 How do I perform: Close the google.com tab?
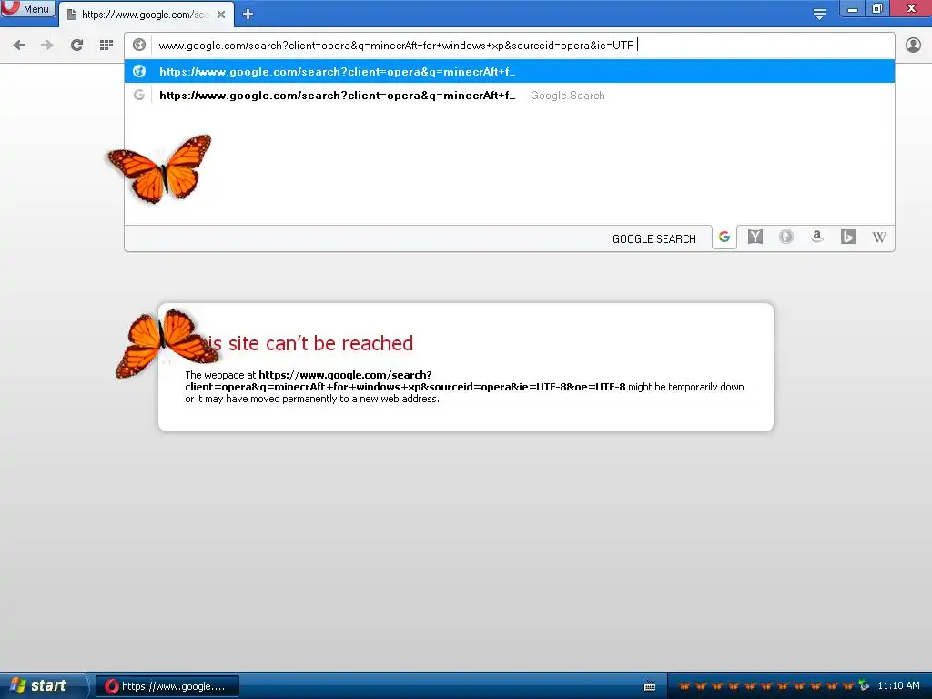(x=221, y=15)
